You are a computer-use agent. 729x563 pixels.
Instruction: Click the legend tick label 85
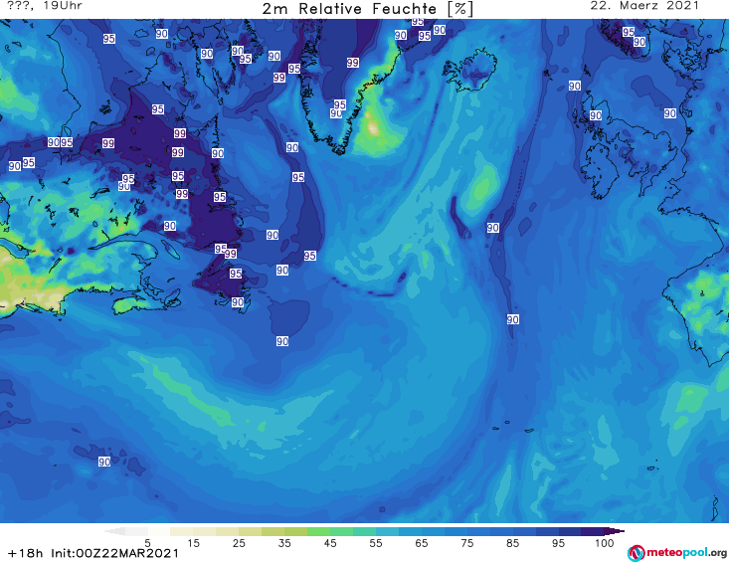(x=512, y=542)
